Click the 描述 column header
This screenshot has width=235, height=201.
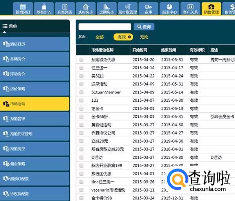click(x=214, y=50)
